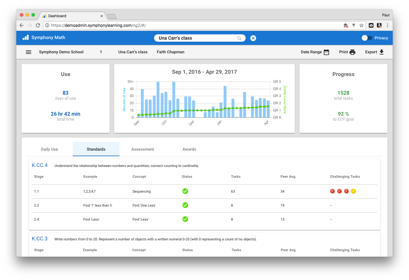Click yellow challenging task badge 4
The height and width of the screenshot is (280, 409).
click(x=353, y=191)
